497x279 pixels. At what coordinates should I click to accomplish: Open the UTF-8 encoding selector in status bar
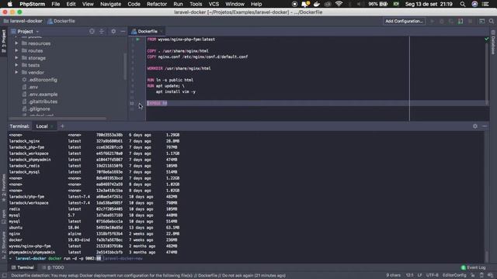point(432,276)
